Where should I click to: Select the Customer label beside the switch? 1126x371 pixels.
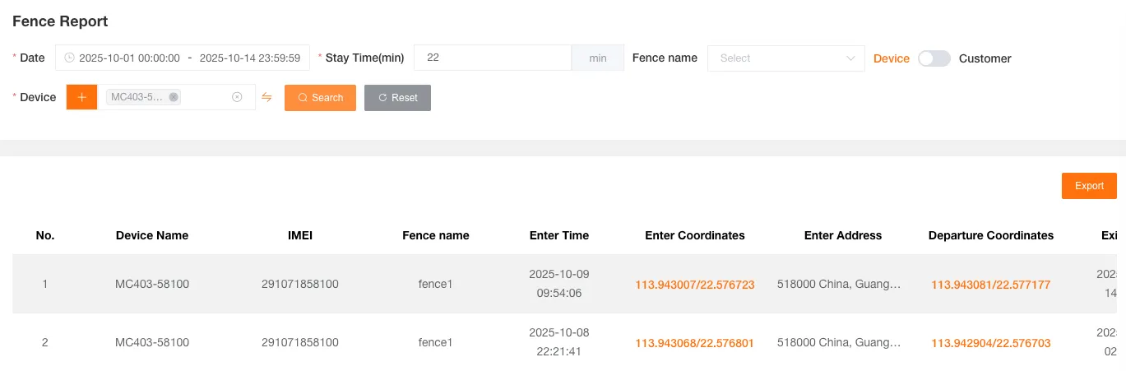pyautogui.click(x=985, y=58)
